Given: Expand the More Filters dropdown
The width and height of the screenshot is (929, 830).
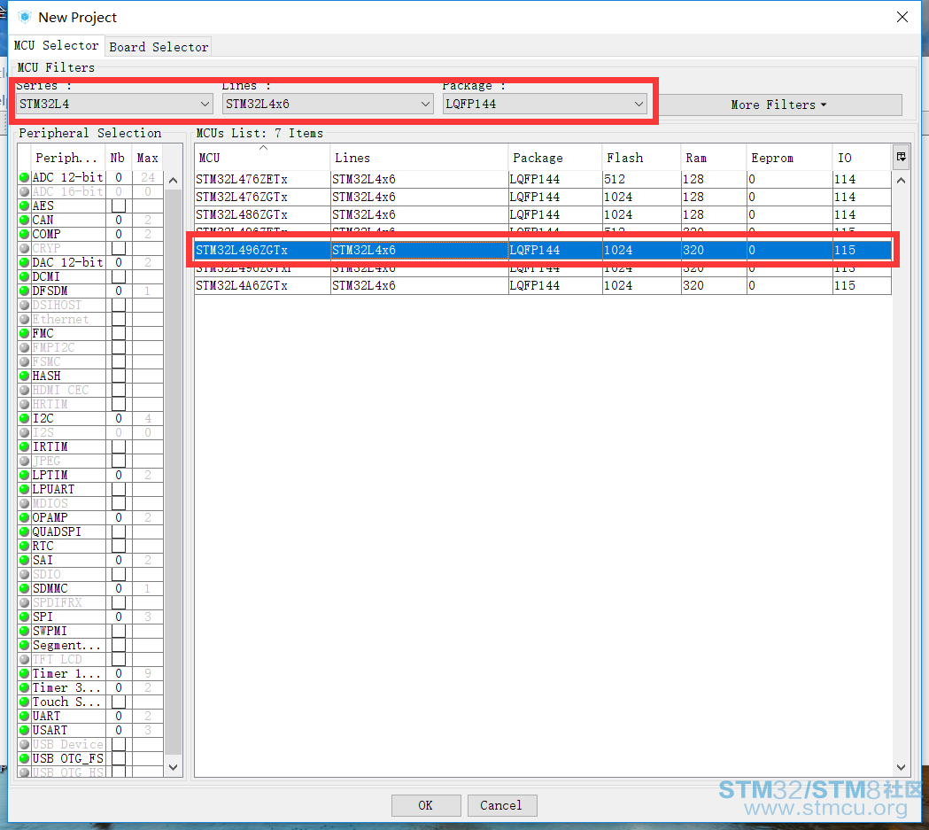Looking at the screenshot, I should pos(779,105).
